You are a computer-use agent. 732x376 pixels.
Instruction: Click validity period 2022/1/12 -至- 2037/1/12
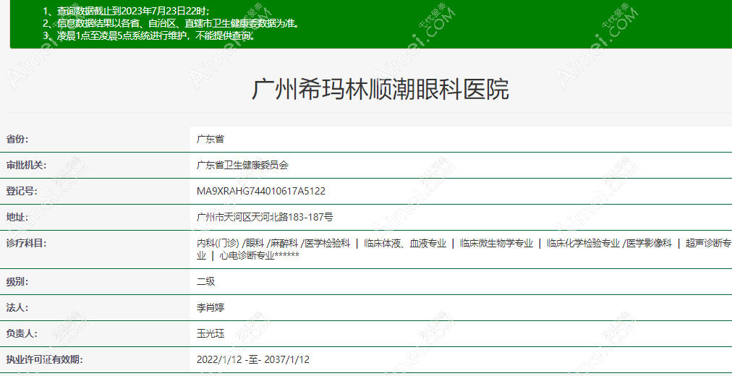253,359
